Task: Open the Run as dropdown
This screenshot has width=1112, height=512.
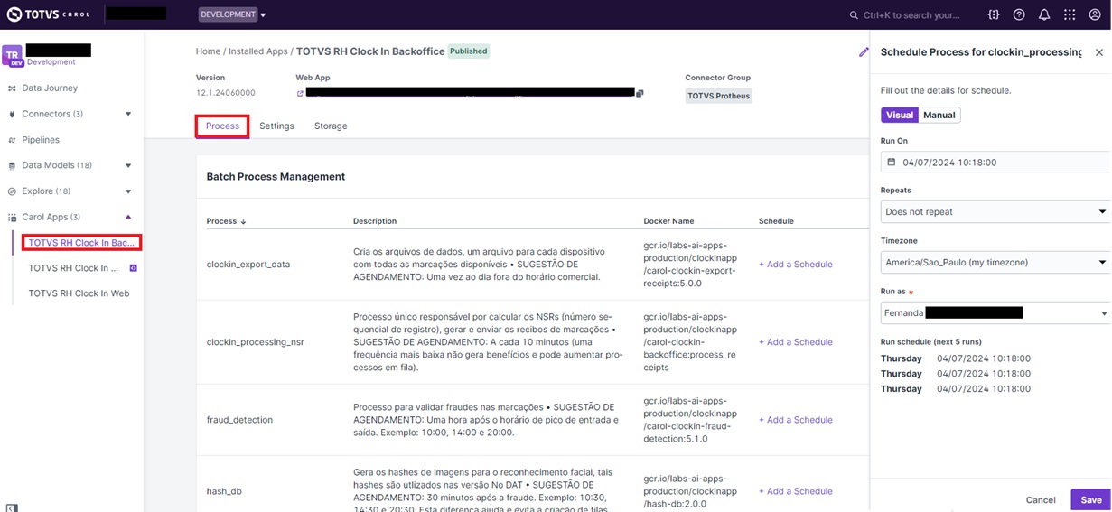Action: click(995, 312)
